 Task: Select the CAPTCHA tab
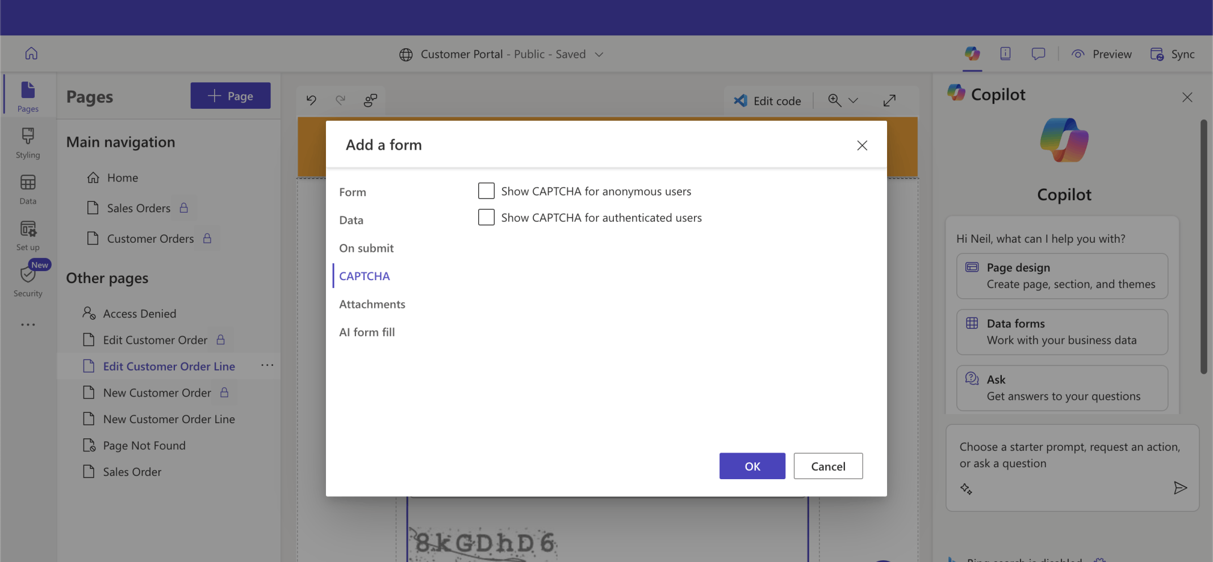click(x=365, y=276)
